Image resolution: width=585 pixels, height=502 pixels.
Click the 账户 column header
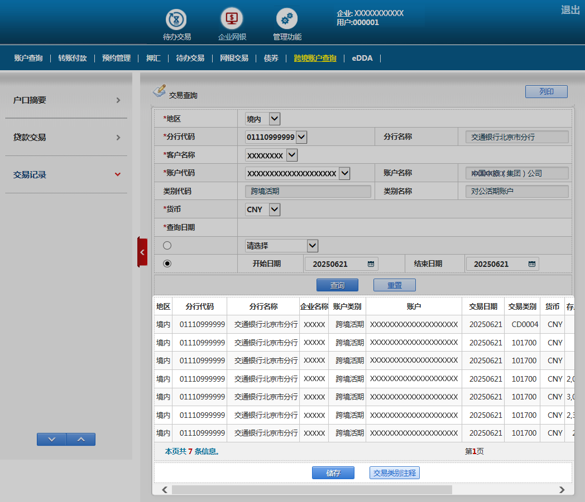pyautogui.click(x=414, y=306)
